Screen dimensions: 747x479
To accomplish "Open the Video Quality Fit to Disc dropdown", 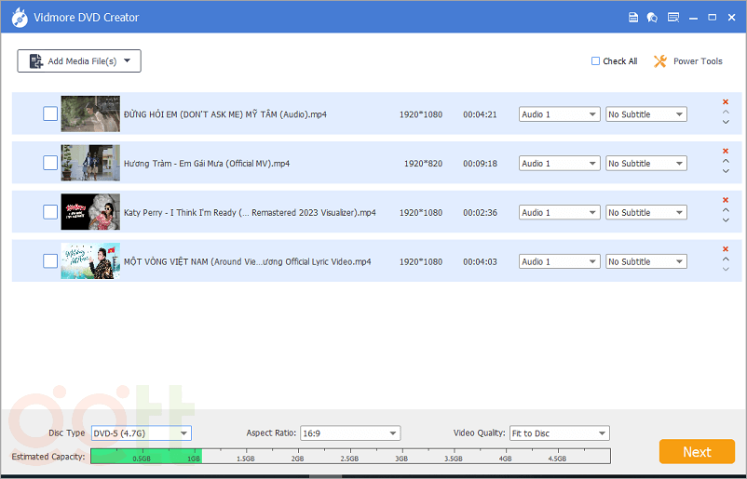I will [x=559, y=433].
